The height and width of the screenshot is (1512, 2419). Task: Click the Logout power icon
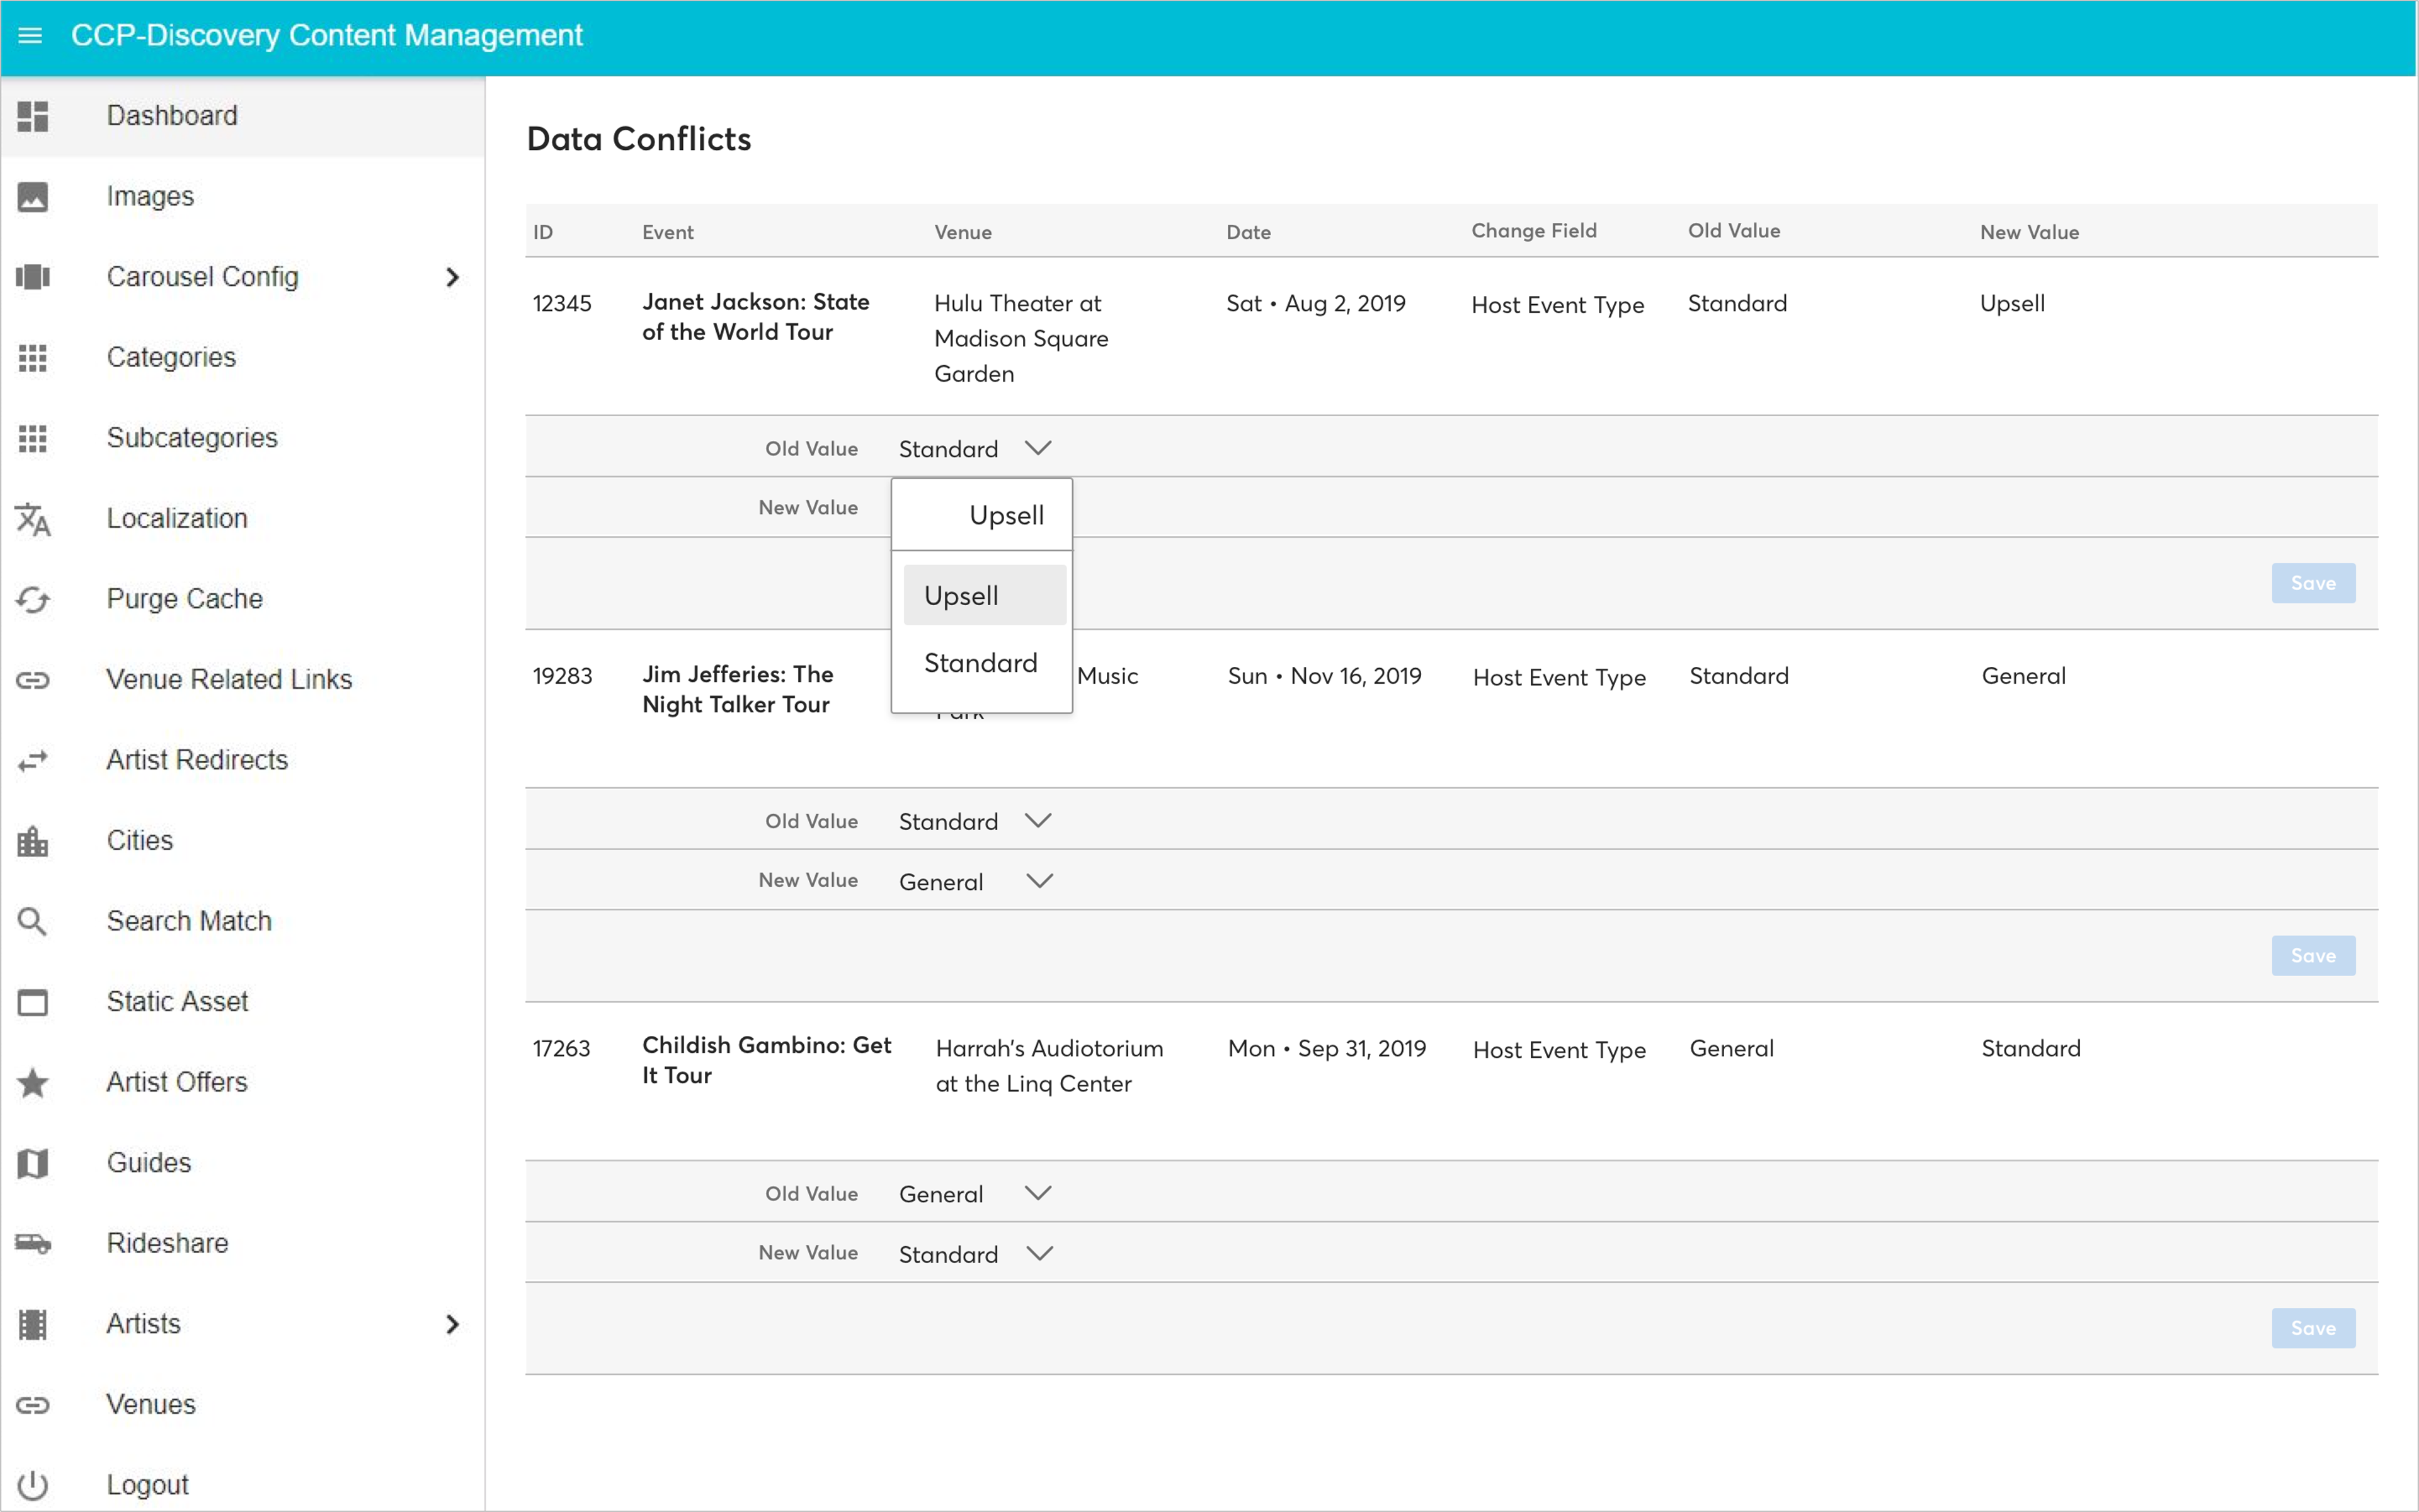pyautogui.click(x=33, y=1486)
